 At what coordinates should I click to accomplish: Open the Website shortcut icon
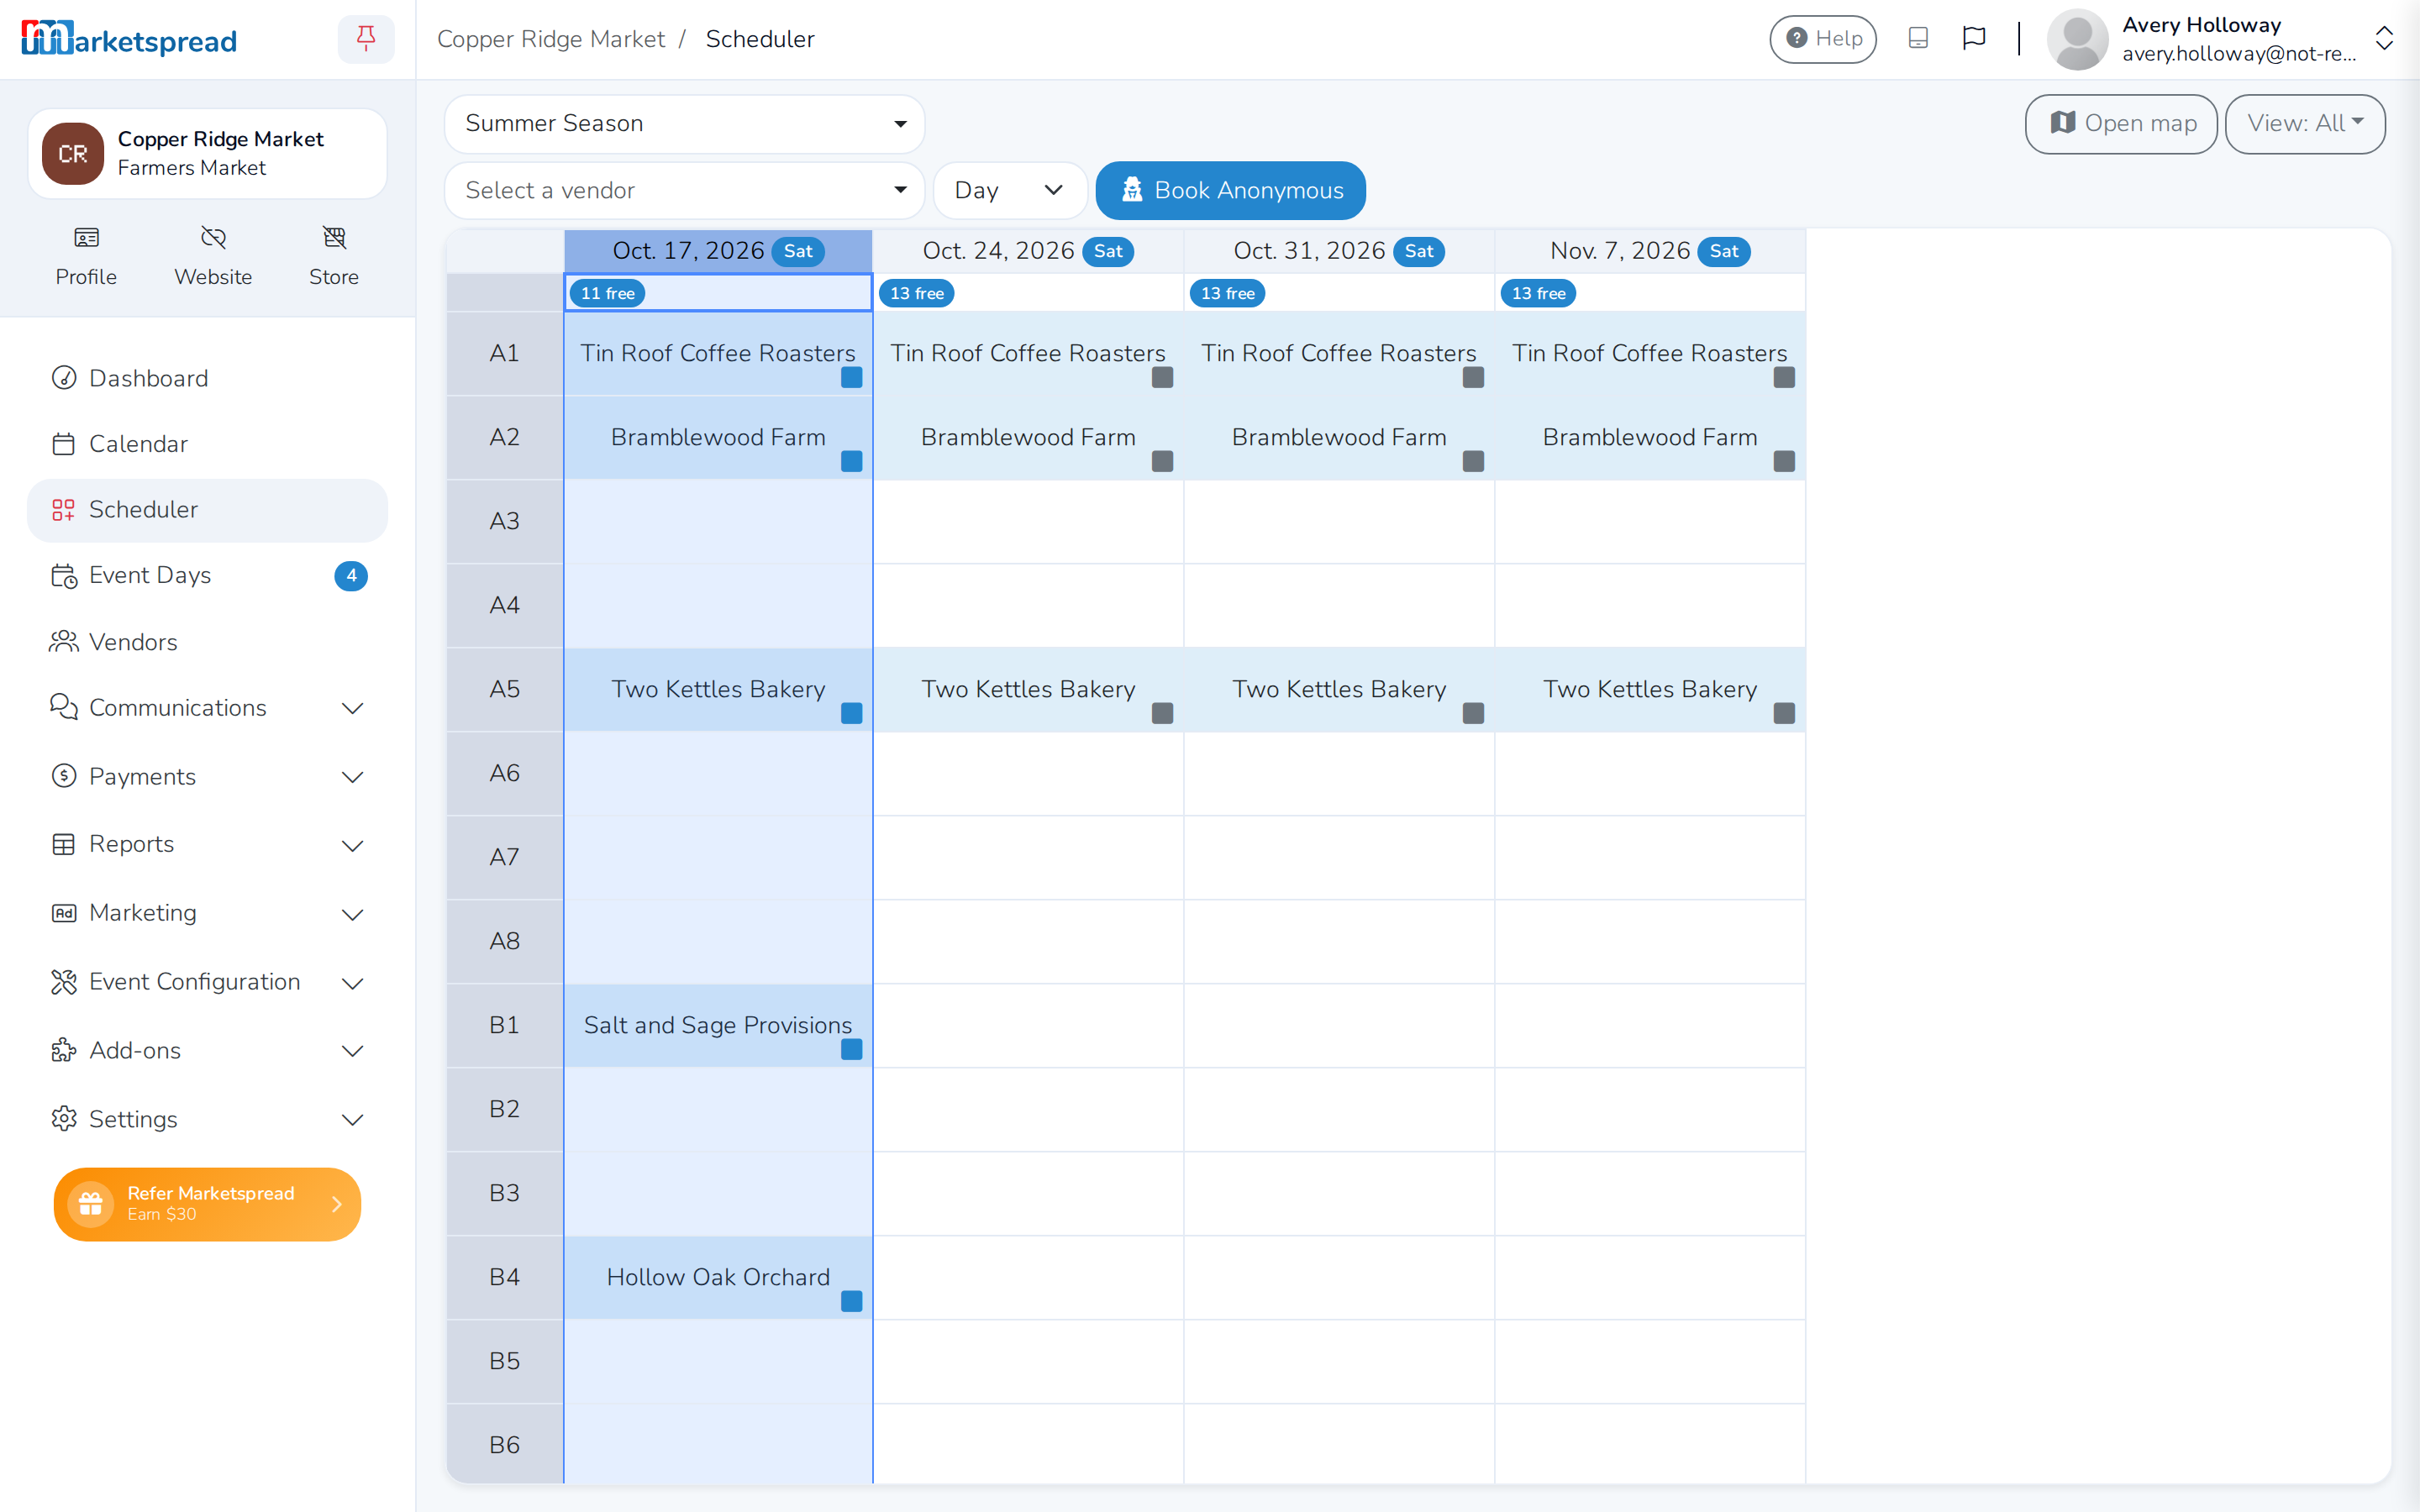[213, 238]
